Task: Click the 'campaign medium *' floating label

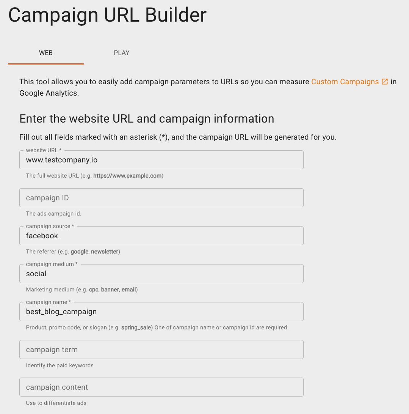Action: (x=52, y=264)
